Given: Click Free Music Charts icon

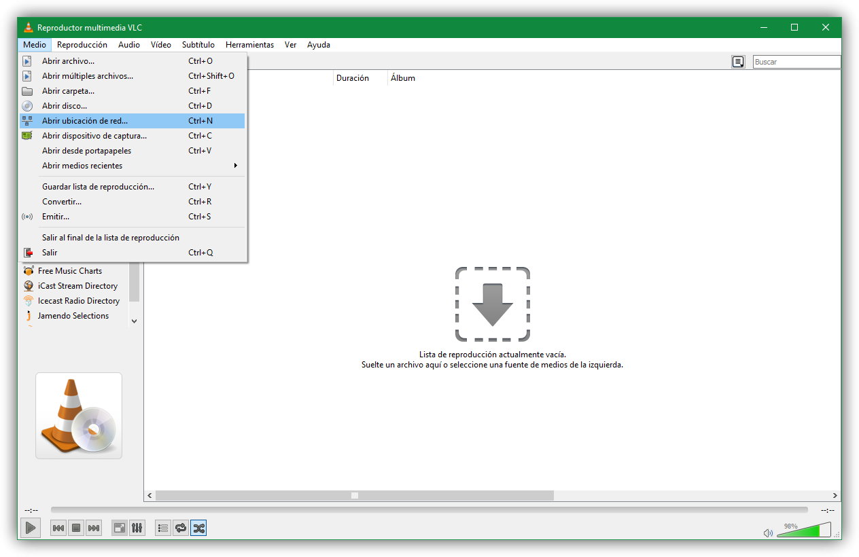Looking at the screenshot, I should [28, 271].
